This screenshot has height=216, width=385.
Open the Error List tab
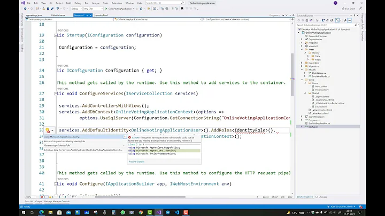tap(29, 202)
